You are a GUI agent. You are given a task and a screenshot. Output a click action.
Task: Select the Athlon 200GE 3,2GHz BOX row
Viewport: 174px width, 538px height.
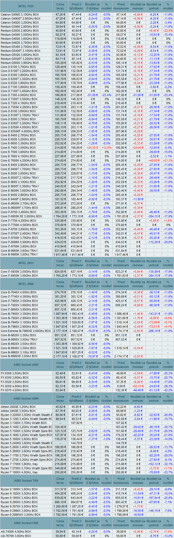click(18, 407)
